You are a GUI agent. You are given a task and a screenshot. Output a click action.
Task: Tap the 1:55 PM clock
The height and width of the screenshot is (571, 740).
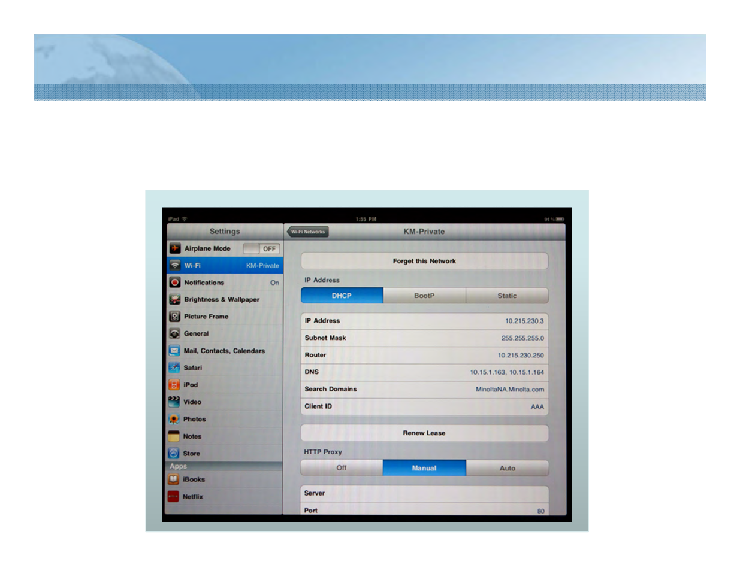coord(366,220)
